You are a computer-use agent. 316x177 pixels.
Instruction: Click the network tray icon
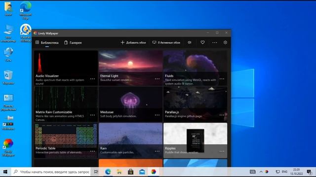pyautogui.click(x=277, y=172)
